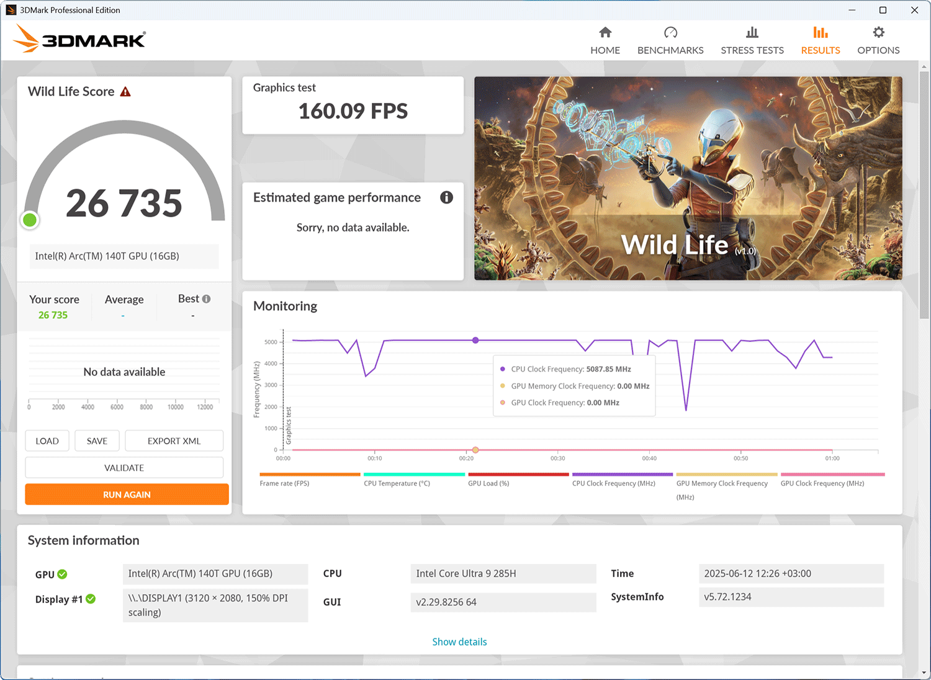Toggle GPU Memory Clock Frequency legend series
The width and height of the screenshot is (931, 680).
pyautogui.click(x=727, y=487)
